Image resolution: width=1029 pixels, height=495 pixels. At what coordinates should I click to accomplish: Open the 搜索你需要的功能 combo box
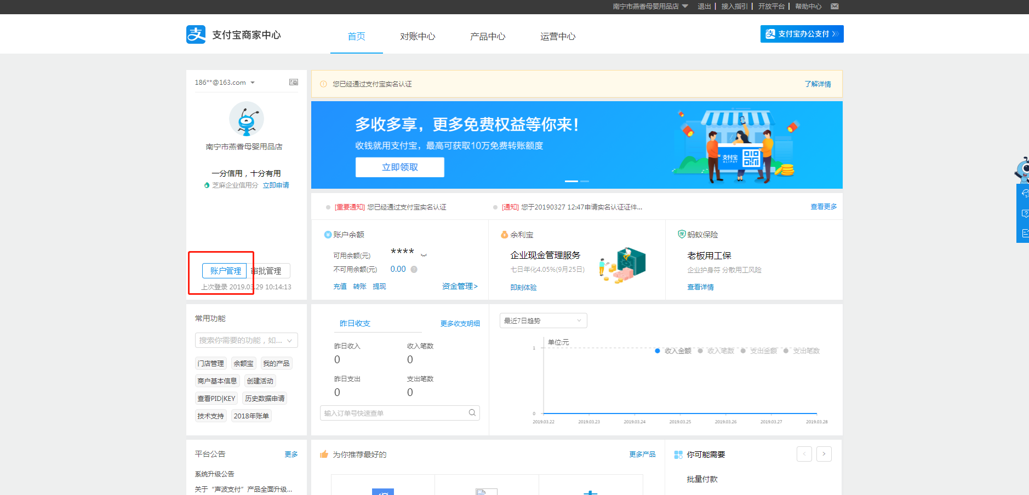[x=247, y=340]
